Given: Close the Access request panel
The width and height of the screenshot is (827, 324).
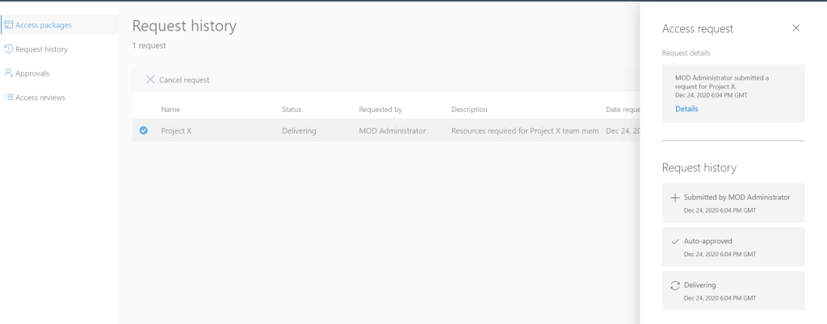Looking at the screenshot, I should [796, 28].
